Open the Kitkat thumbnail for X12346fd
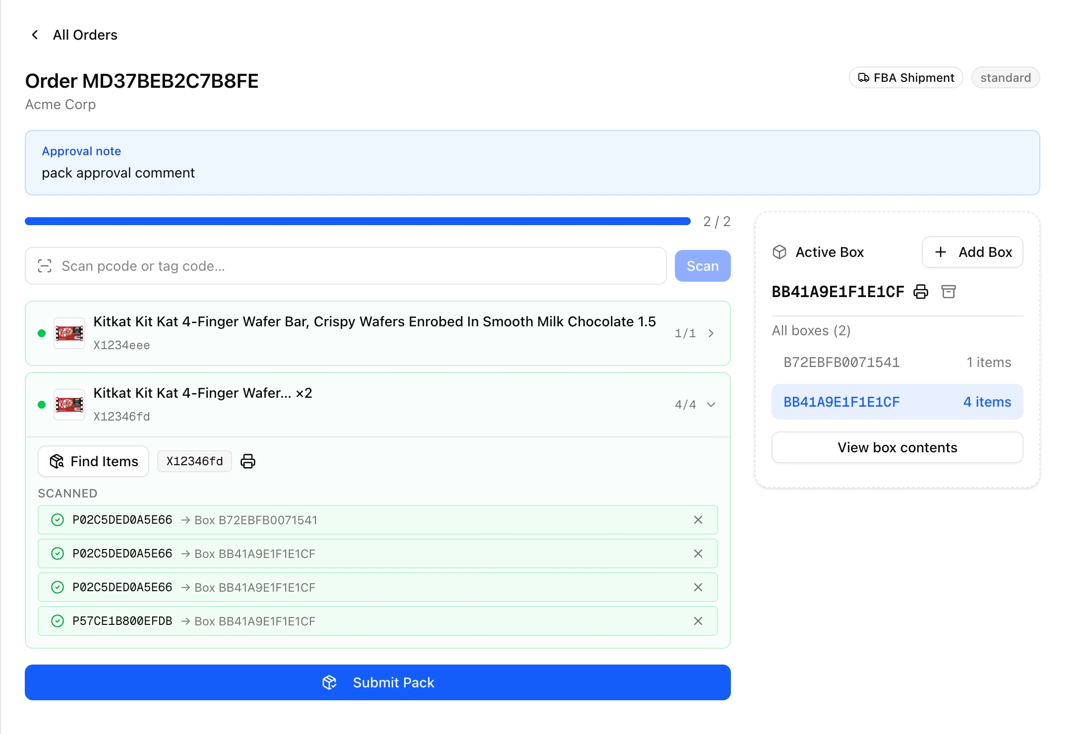 [69, 405]
